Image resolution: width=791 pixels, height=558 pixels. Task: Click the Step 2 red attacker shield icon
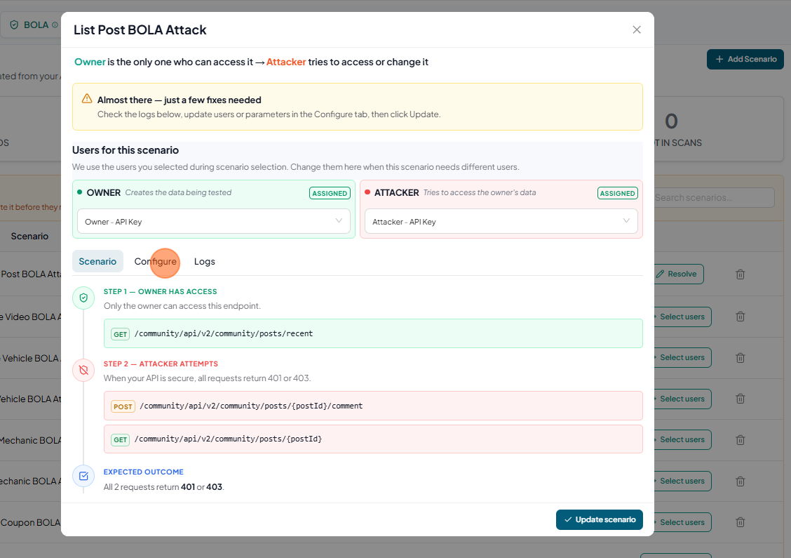click(83, 370)
